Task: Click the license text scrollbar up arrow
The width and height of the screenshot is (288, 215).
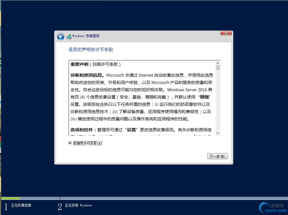Action: pyautogui.click(x=218, y=63)
